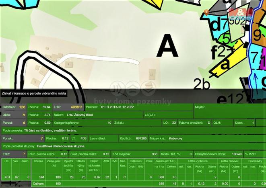The image size is (266, 188).
Task: Click the right circular layers icon
Action: coord(148,88)
